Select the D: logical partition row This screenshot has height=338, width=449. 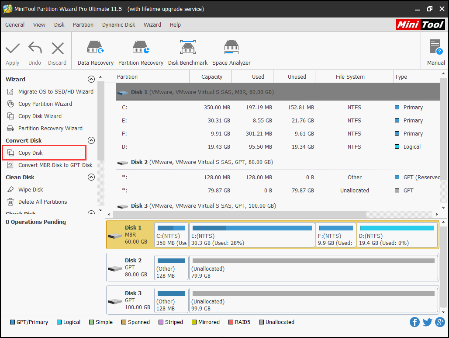[x=278, y=147]
